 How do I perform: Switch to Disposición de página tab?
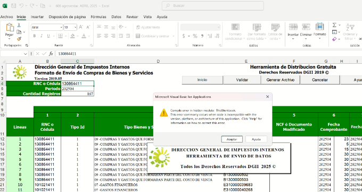67,17
